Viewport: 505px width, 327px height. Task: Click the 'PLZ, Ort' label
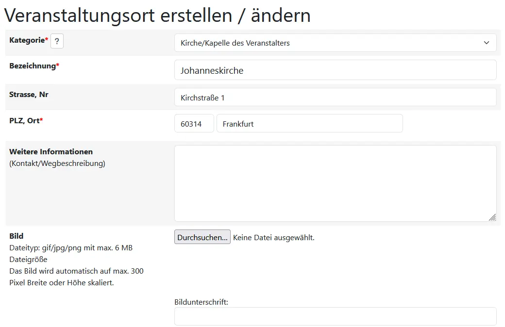(24, 120)
